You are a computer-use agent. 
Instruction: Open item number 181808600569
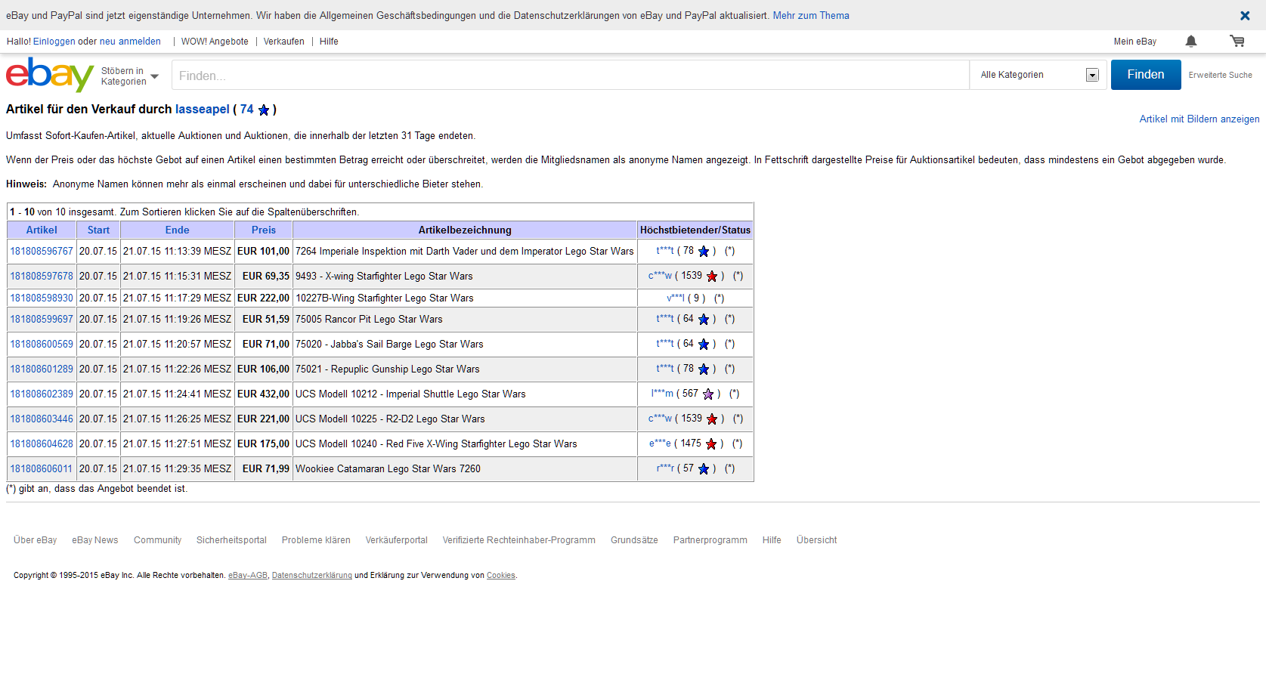point(42,345)
